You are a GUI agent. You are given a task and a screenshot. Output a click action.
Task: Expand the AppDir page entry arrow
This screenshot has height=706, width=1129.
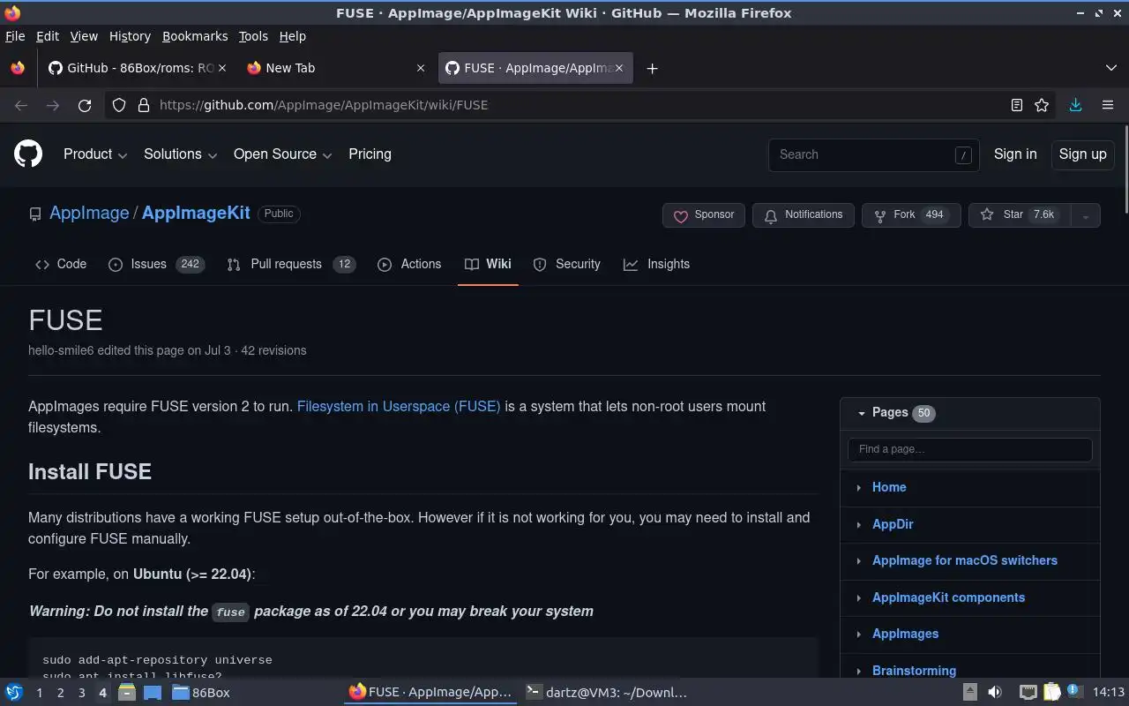[x=858, y=524]
